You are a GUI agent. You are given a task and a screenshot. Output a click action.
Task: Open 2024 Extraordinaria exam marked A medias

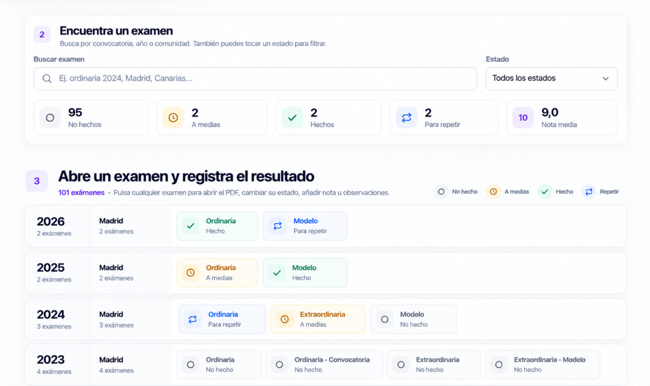pos(318,319)
